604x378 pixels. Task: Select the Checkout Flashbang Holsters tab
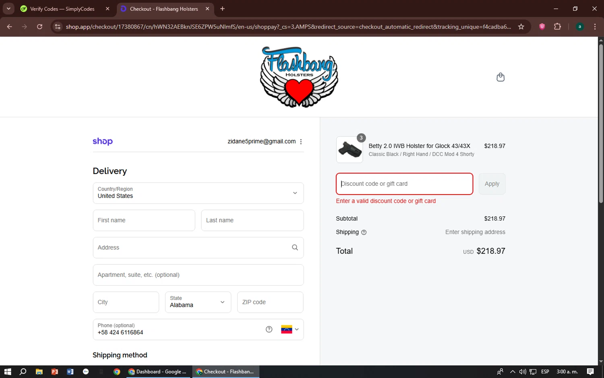[164, 9]
